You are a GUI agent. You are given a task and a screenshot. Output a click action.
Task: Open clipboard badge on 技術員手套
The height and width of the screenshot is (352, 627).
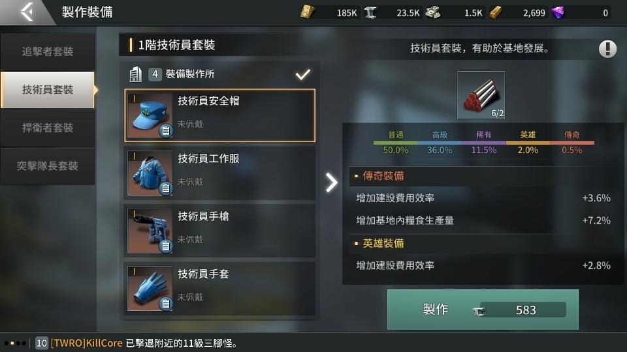pos(165,304)
